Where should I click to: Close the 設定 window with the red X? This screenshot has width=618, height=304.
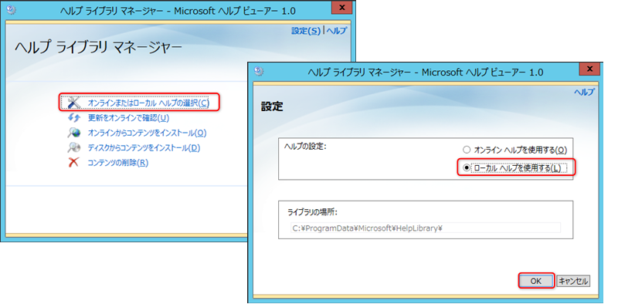point(589,69)
